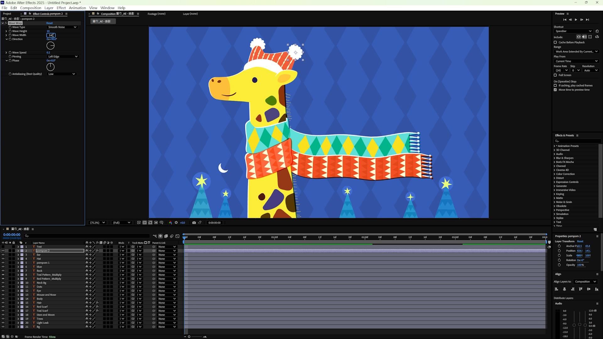The width and height of the screenshot is (603, 339).
Task: Open the Composition menu
Action: [x=30, y=8]
